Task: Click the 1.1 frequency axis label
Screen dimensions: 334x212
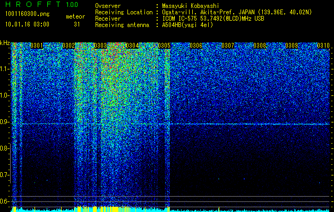Action: 5,69
